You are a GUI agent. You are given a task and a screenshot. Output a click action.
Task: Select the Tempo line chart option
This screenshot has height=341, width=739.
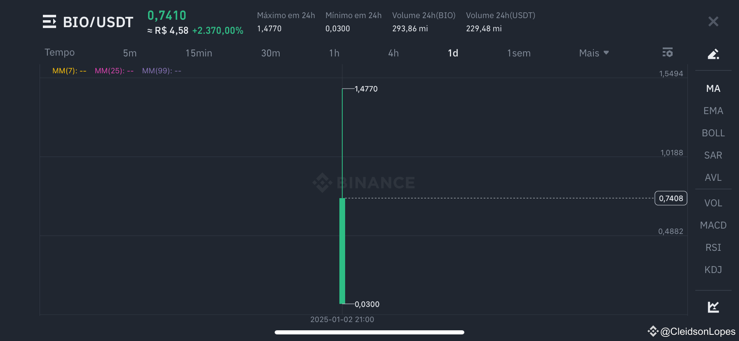59,52
